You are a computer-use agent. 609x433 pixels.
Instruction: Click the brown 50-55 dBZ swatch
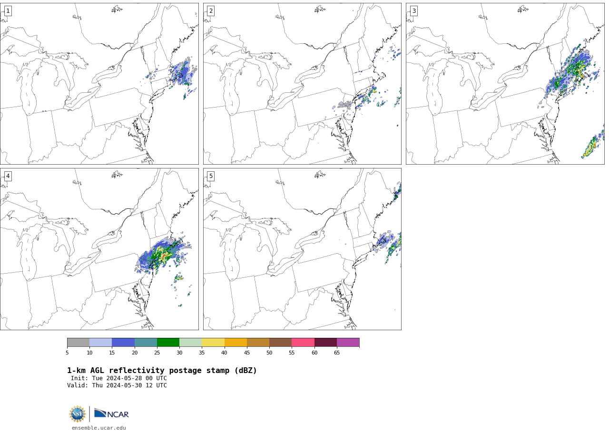280,343
